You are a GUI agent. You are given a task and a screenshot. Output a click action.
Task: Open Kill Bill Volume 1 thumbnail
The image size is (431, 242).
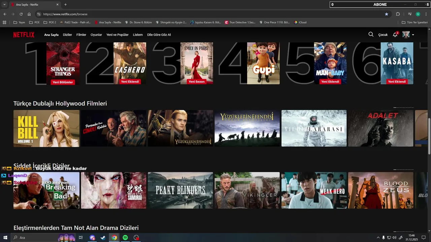(46, 128)
